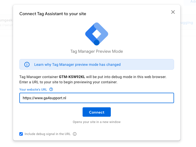Screen dimensions: 196x147
Task: Open 'Learn why Tag Manager preview mode has changed'
Action: tap(77, 64)
